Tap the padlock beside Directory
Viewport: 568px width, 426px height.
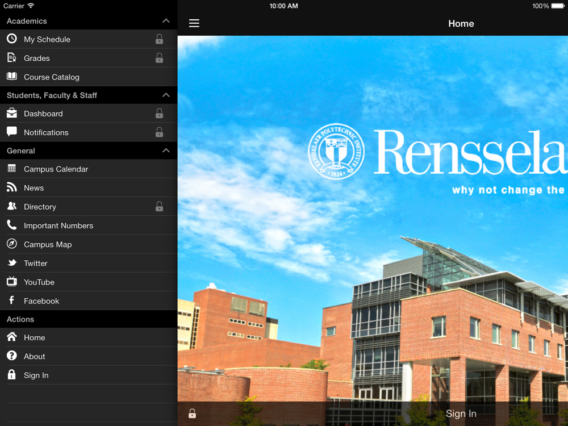[x=159, y=207]
